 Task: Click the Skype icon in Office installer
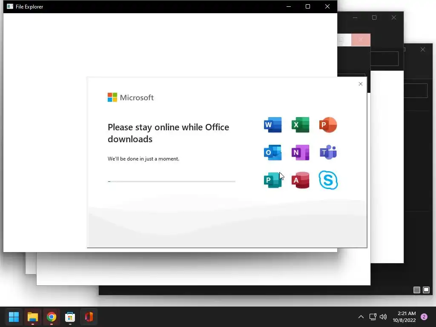tap(328, 180)
